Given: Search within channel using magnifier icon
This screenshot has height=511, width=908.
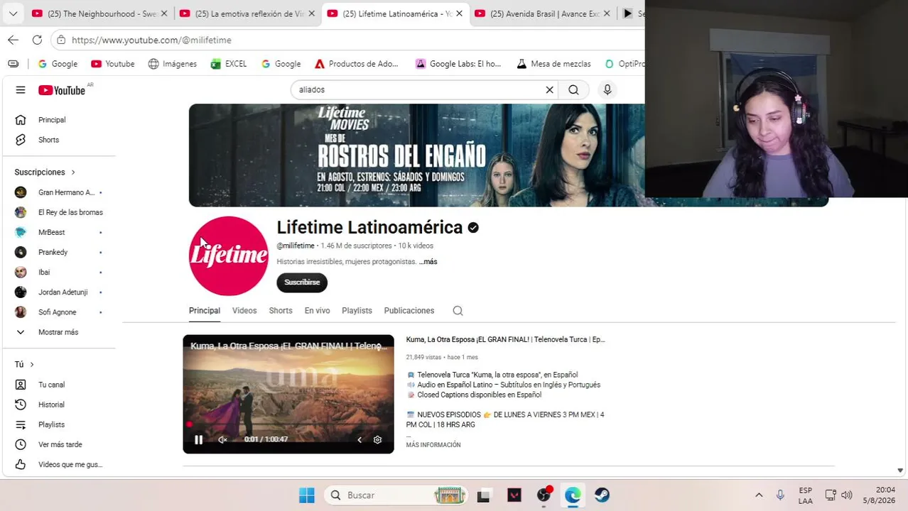Looking at the screenshot, I should pyautogui.click(x=458, y=311).
